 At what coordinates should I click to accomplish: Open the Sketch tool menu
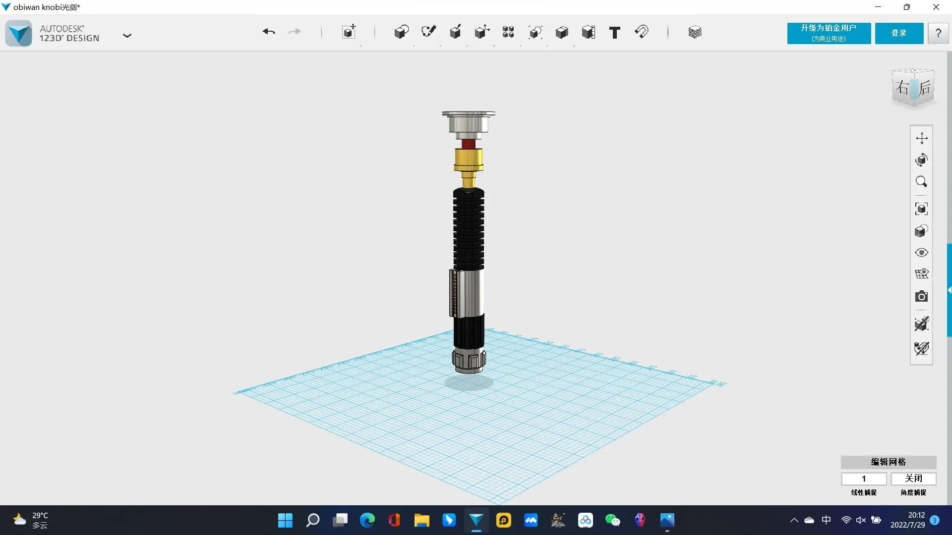tap(428, 32)
